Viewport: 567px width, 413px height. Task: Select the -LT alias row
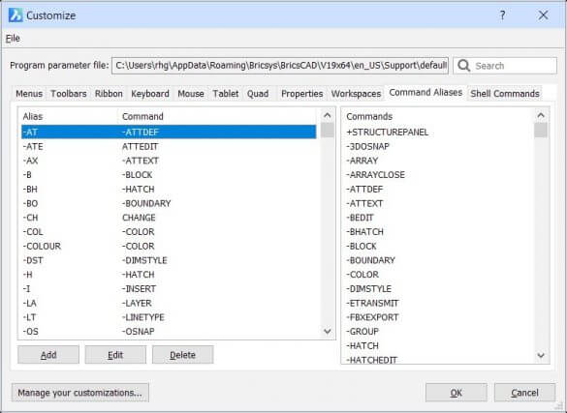coord(169,317)
